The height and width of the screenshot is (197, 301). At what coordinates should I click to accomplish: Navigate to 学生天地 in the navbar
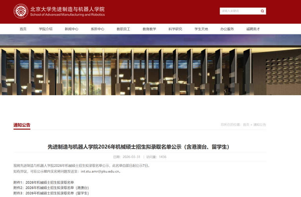(201, 29)
